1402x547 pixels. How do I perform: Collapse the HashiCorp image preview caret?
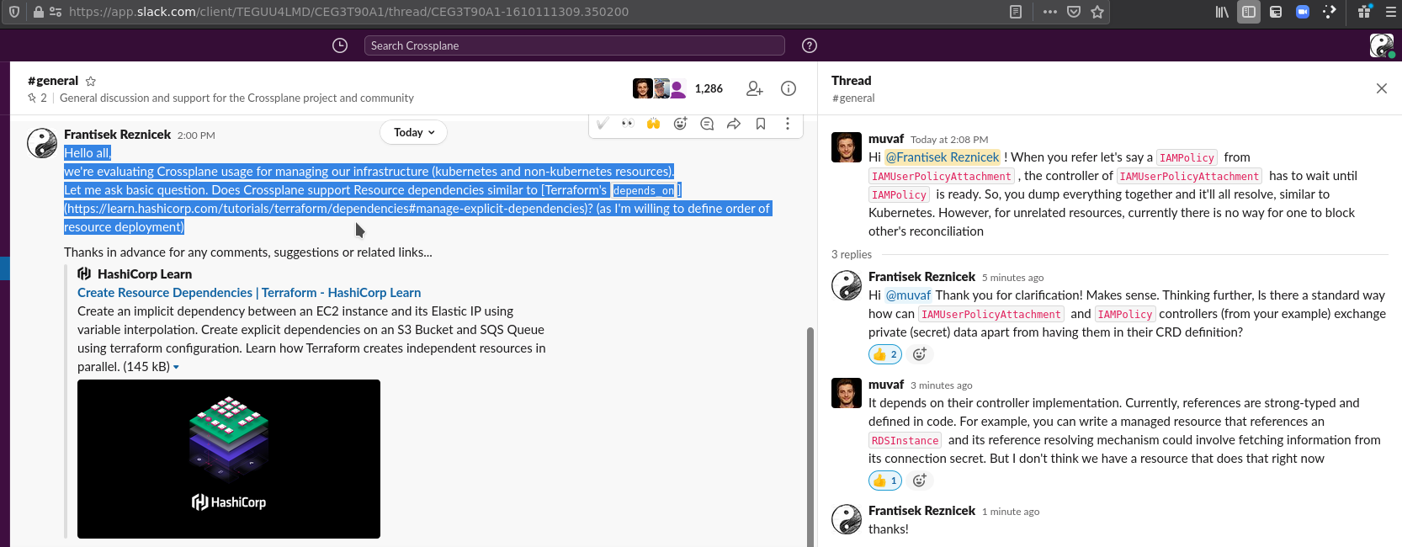click(x=176, y=367)
